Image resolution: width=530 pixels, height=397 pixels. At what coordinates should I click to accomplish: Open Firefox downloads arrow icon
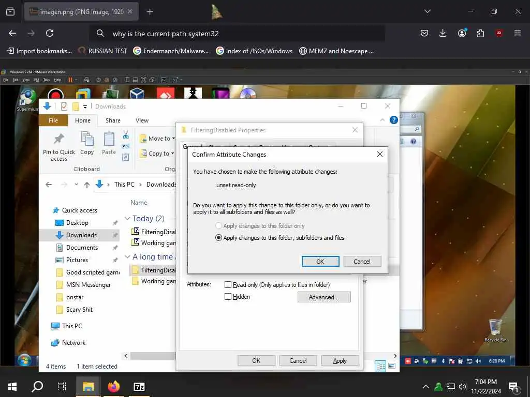443,33
